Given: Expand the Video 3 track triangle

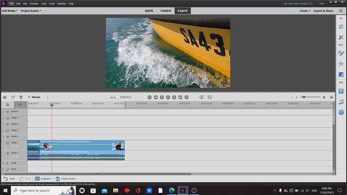Looking at the screenshot, I should click(3, 118).
